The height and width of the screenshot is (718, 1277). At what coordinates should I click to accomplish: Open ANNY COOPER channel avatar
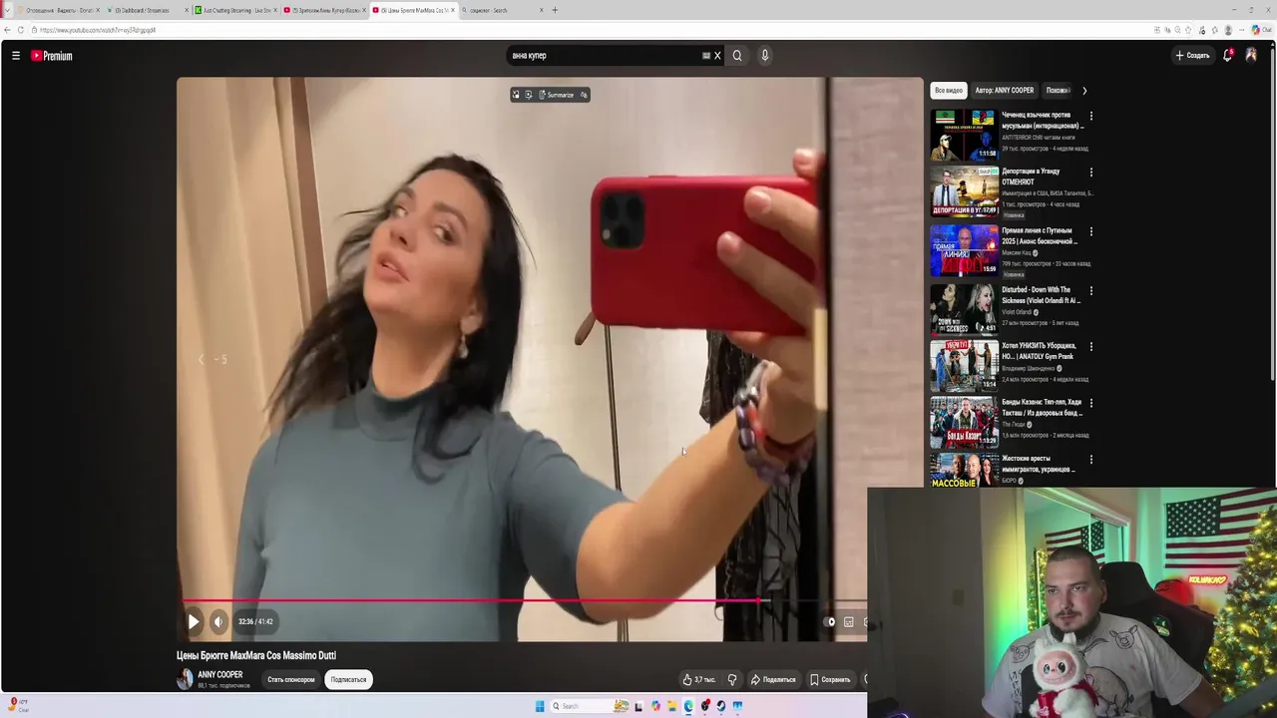pyautogui.click(x=185, y=679)
